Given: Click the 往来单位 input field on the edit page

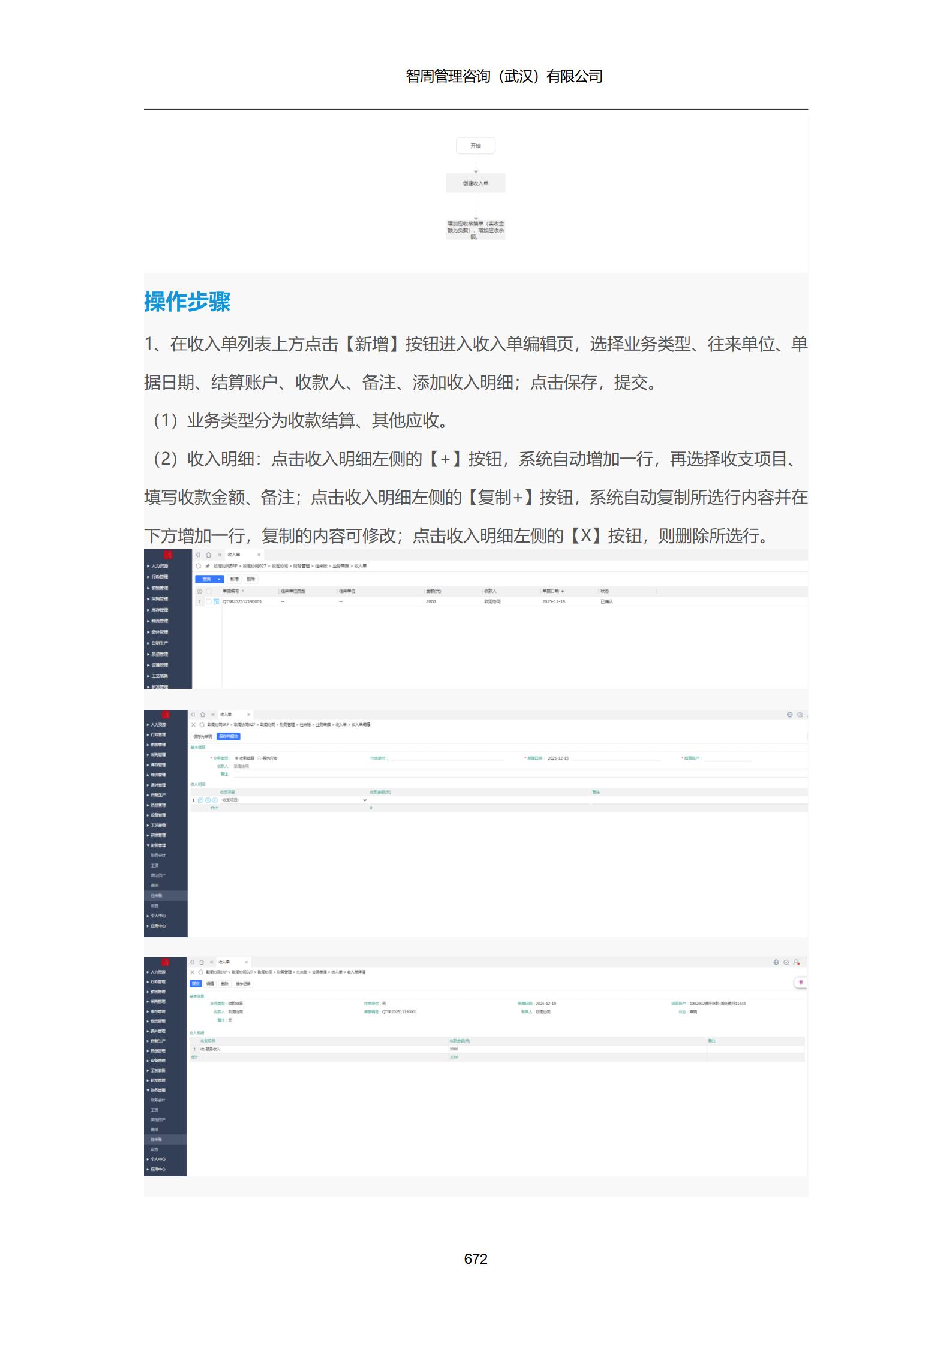Looking at the screenshot, I should [447, 758].
